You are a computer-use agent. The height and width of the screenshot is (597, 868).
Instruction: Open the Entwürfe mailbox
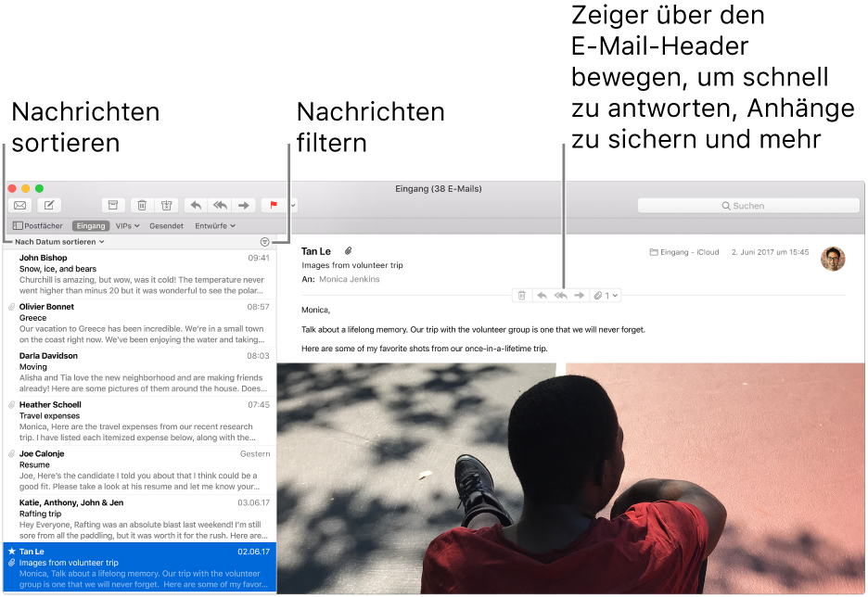pyautogui.click(x=214, y=225)
